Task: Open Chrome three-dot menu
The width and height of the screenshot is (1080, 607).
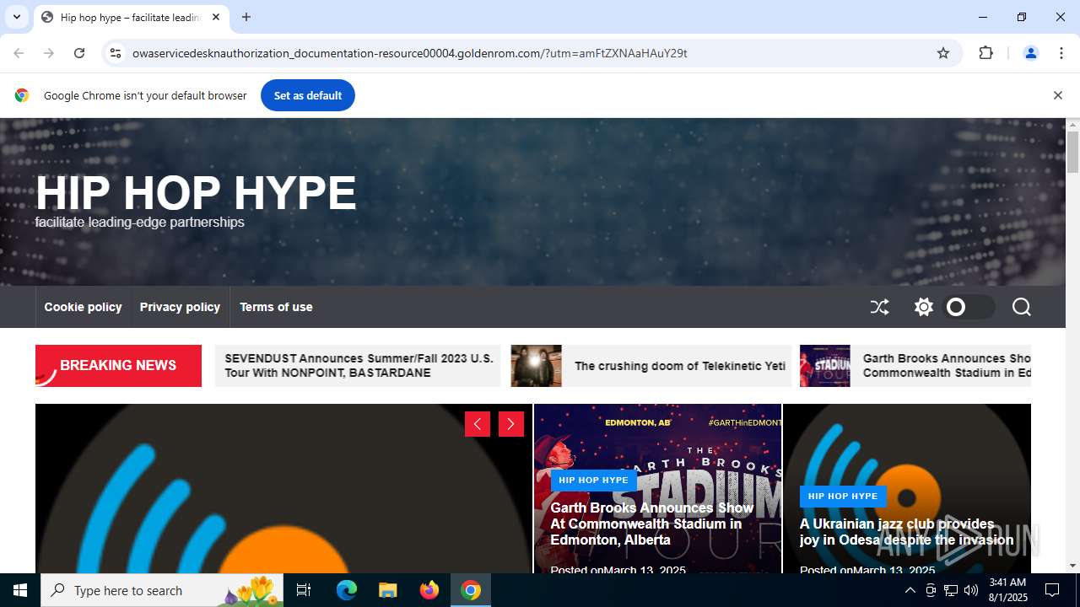Action: (x=1061, y=53)
